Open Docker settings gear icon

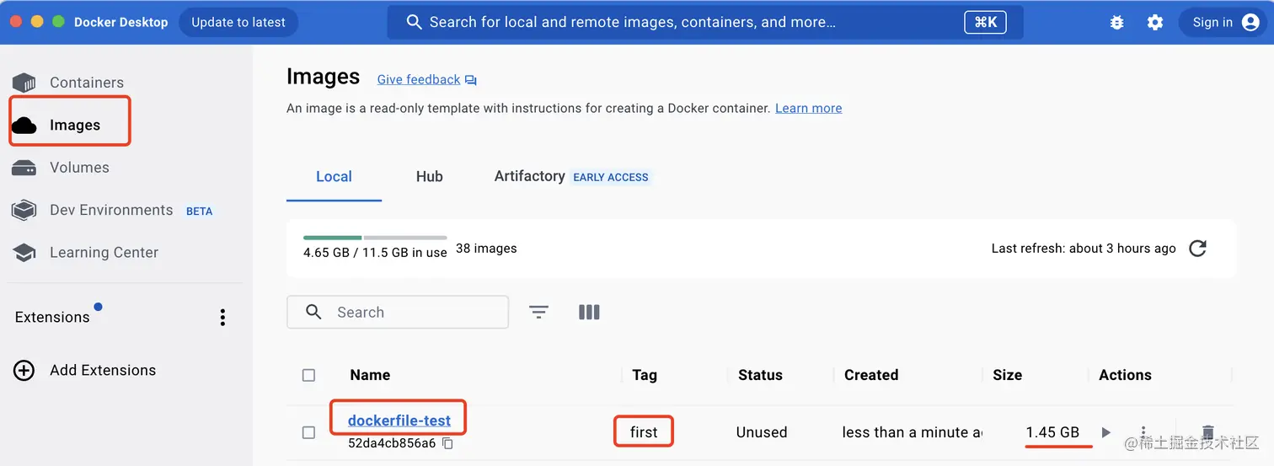1155,23
